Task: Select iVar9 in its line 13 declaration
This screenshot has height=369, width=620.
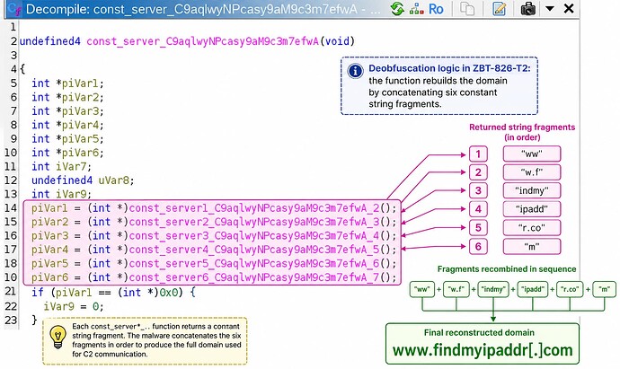Action: coord(70,194)
